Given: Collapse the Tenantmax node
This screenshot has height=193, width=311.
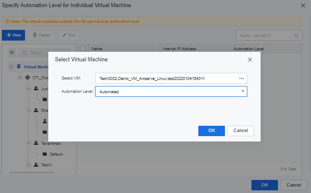Looking at the screenshot, I should [29, 143].
